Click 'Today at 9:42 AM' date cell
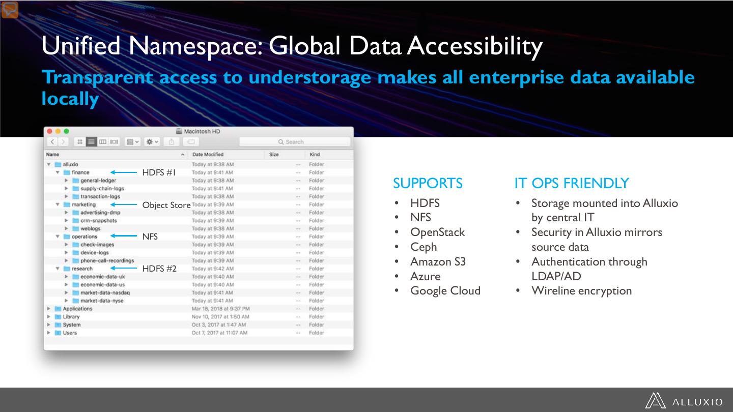The width and height of the screenshot is (733, 412). click(213, 269)
